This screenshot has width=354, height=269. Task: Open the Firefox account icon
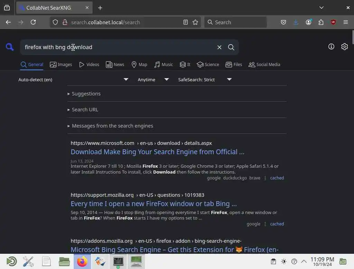coord(308,22)
